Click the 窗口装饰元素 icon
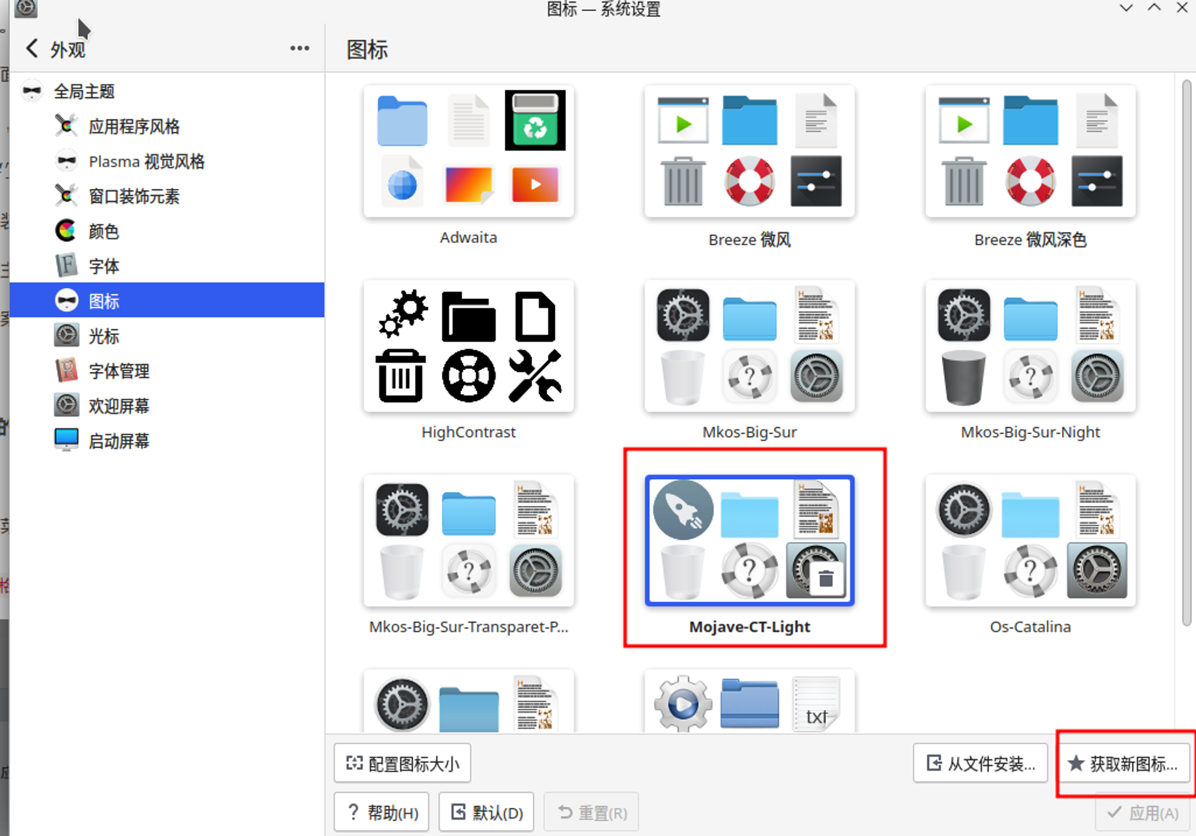The height and width of the screenshot is (836, 1196). [66, 196]
